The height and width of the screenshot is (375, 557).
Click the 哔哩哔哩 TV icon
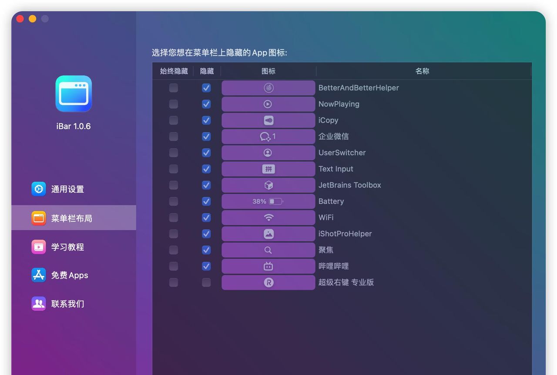(x=268, y=266)
